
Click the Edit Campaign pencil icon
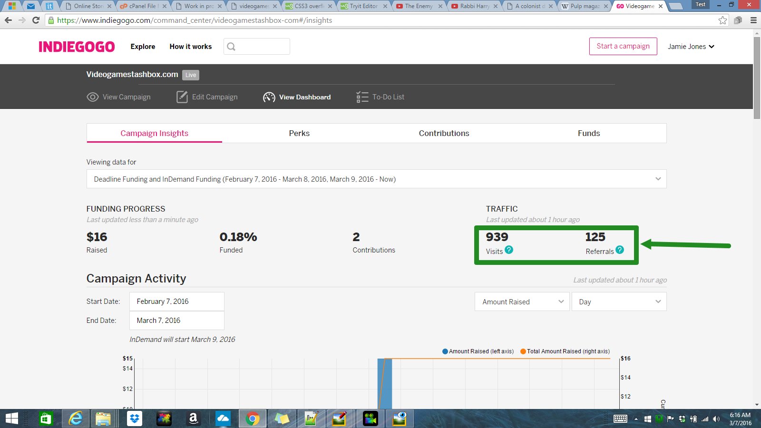[x=182, y=97]
